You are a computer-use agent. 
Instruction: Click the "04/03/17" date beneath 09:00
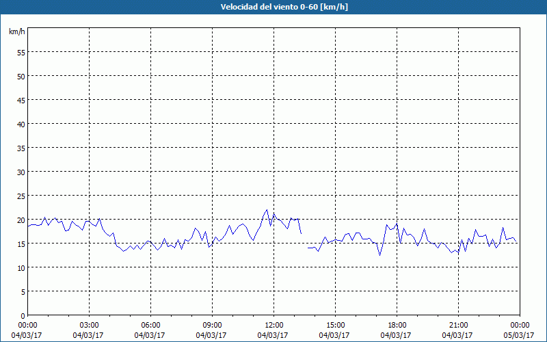coord(211,335)
